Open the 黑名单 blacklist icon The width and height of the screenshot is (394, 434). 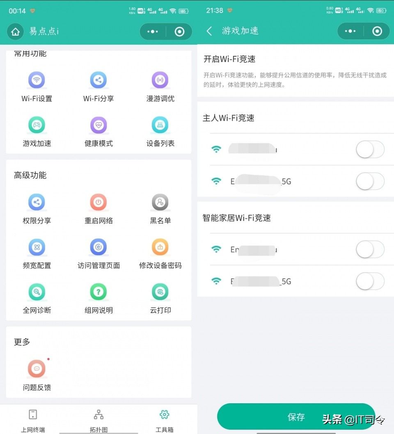tap(160, 202)
